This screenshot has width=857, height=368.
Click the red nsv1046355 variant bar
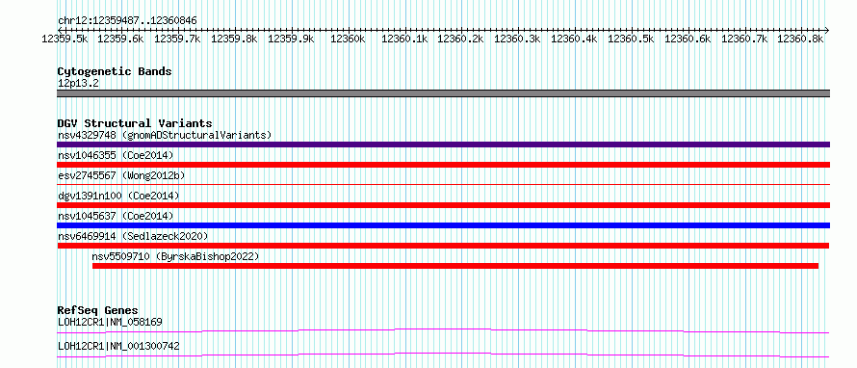[x=443, y=165]
